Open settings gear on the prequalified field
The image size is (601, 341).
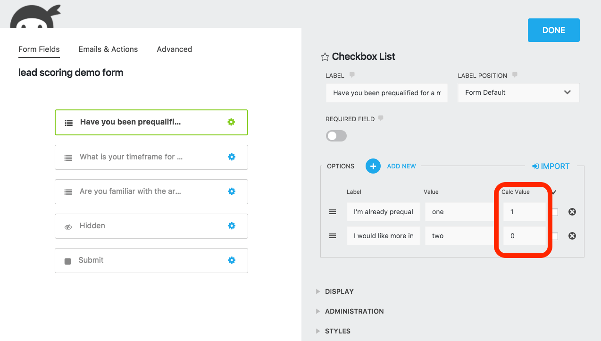(231, 122)
